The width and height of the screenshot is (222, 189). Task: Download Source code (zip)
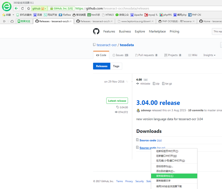click(x=151, y=140)
